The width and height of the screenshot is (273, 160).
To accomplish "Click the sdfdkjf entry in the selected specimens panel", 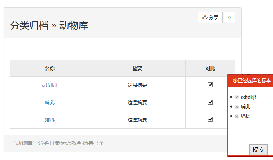I will [x=249, y=97].
